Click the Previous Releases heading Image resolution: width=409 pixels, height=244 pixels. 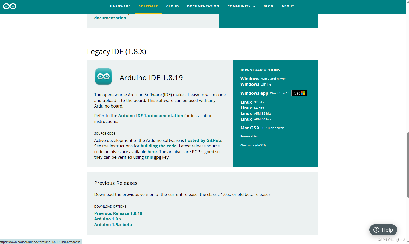click(x=116, y=183)
